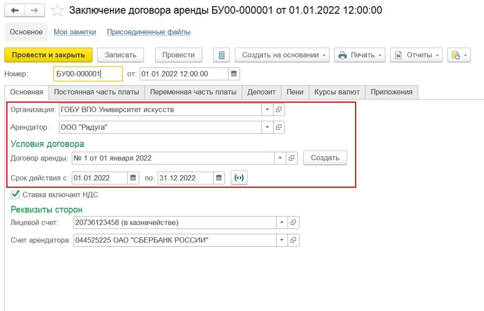Open the document movements report icon
Screen dimensions: 484x311
pyautogui.click(x=221, y=55)
